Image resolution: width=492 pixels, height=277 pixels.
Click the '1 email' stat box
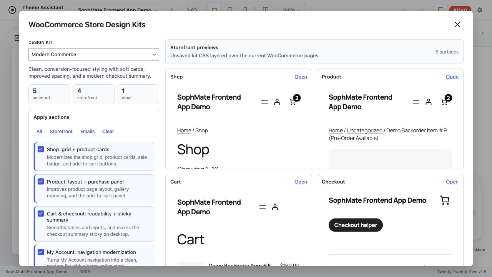(x=138, y=94)
